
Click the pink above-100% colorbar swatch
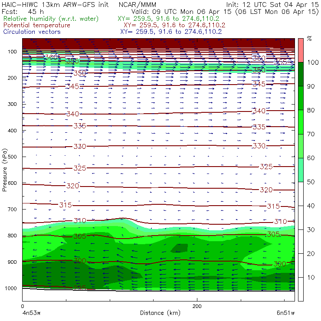tap(301, 50)
